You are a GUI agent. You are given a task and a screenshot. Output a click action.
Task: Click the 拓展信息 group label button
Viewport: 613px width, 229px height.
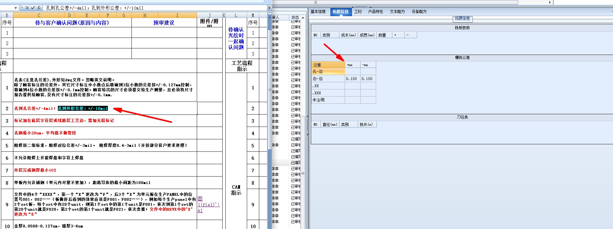pos(462,19)
